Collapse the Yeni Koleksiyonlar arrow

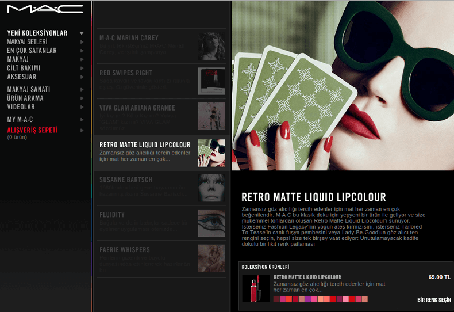pyautogui.click(x=82, y=33)
